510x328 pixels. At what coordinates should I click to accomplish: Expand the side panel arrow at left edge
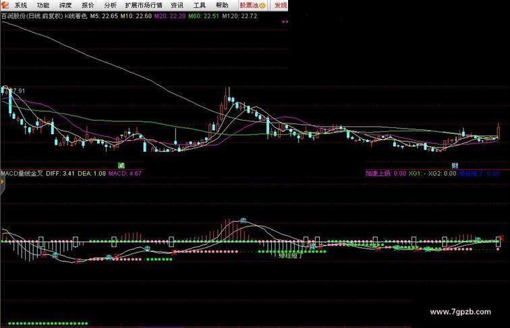[x=2, y=183]
